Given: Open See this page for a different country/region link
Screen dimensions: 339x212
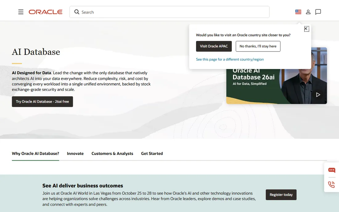Looking at the screenshot, I should [230, 59].
